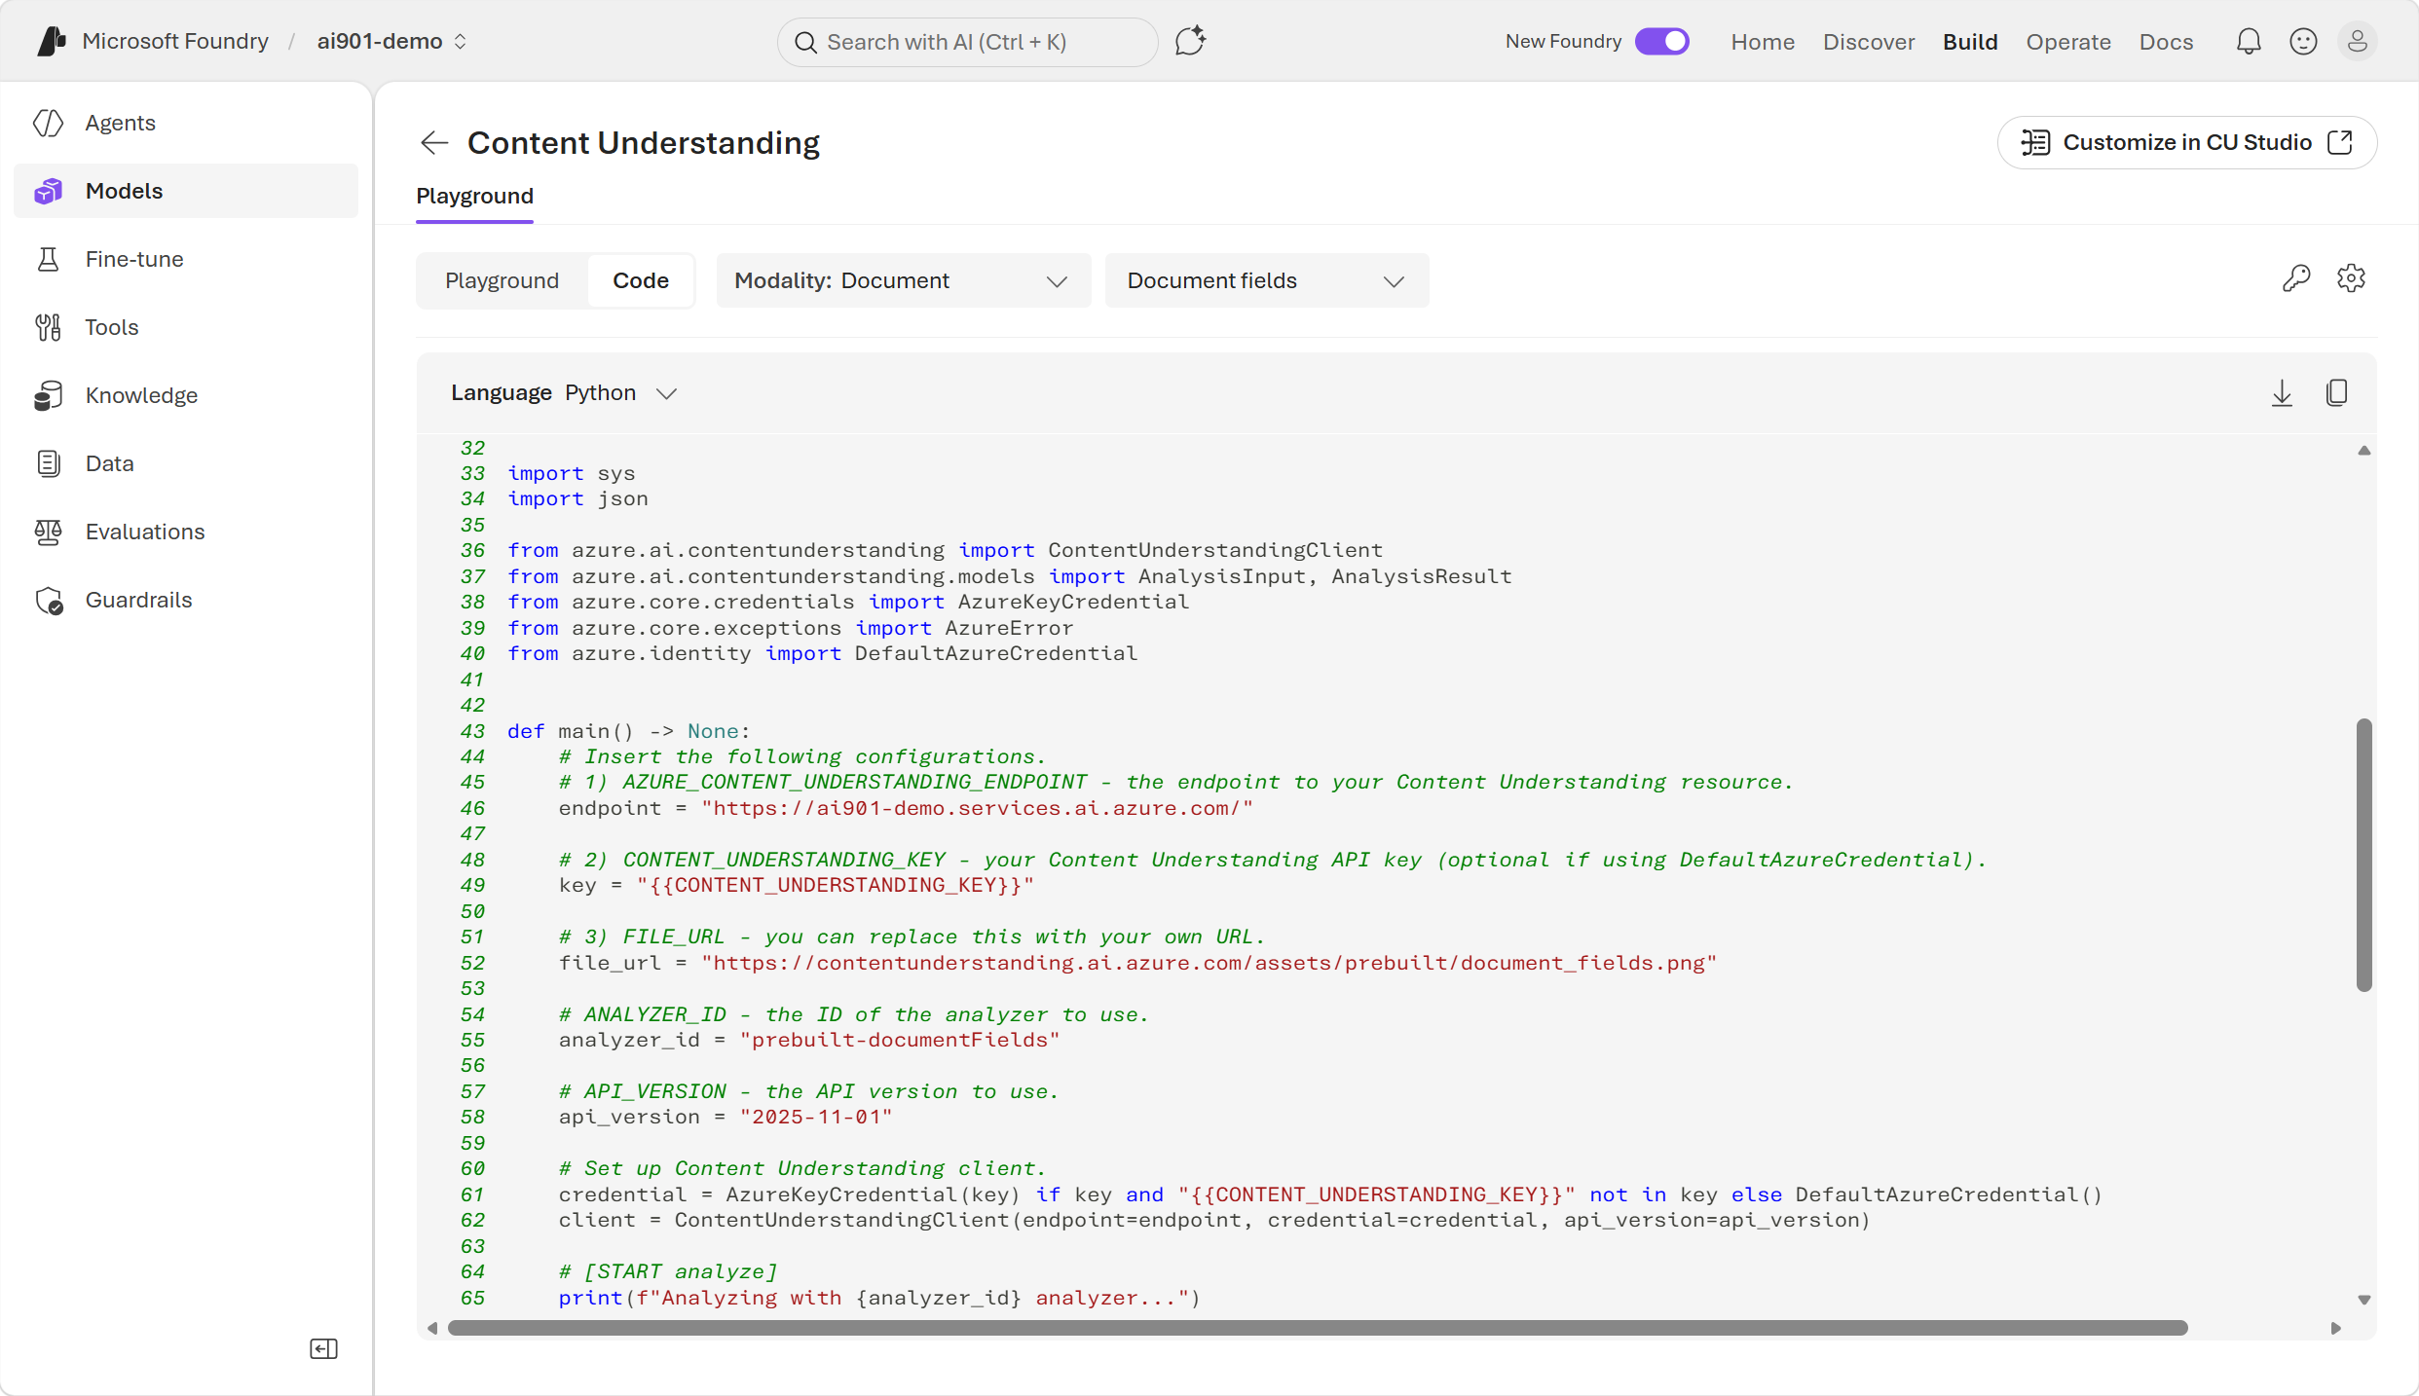Click the scroll left arrow of code pane
This screenshot has width=2419, height=1396.
pos(432,1328)
